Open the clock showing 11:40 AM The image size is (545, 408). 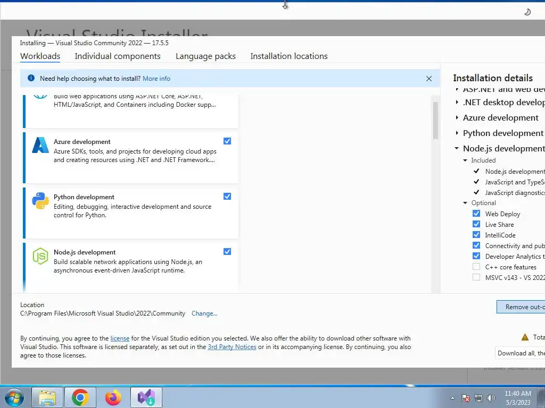(517, 398)
